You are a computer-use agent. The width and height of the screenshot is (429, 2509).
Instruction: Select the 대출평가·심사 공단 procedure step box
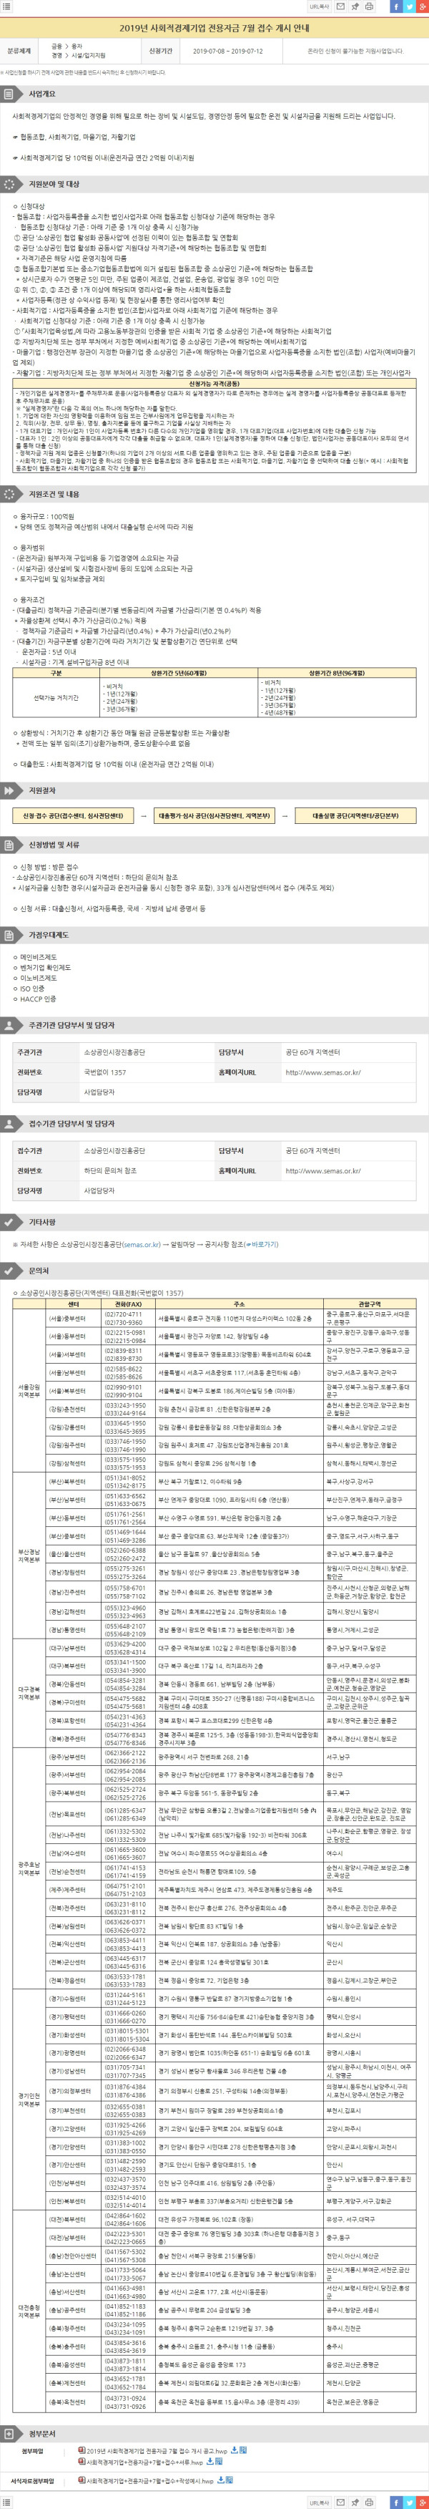[214, 815]
